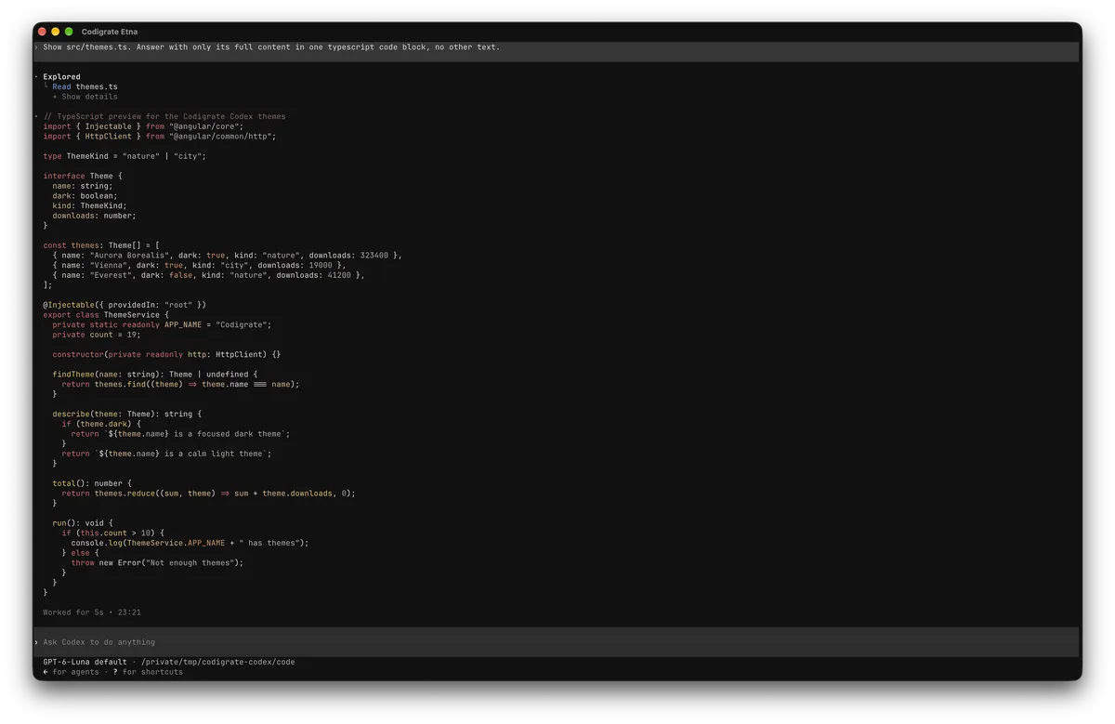Click the comment line "// TypeScript preview"
The width and height of the screenshot is (1115, 724).
(164, 116)
